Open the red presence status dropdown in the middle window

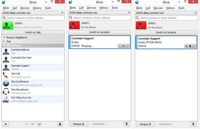(x=79, y=25)
